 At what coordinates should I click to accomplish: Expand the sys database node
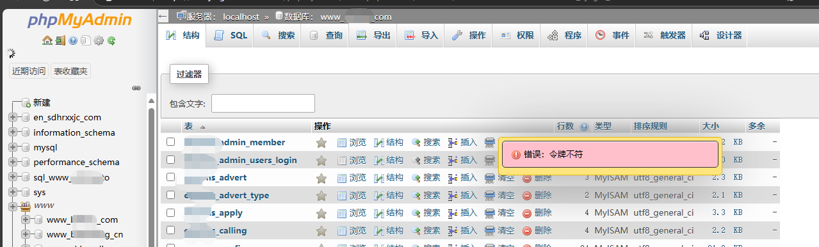pyautogui.click(x=13, y=192)
